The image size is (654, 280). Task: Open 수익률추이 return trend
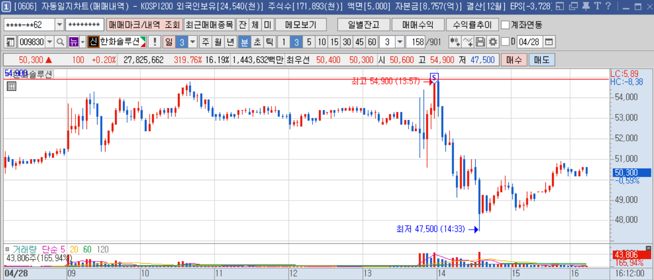tap(472, 25)
